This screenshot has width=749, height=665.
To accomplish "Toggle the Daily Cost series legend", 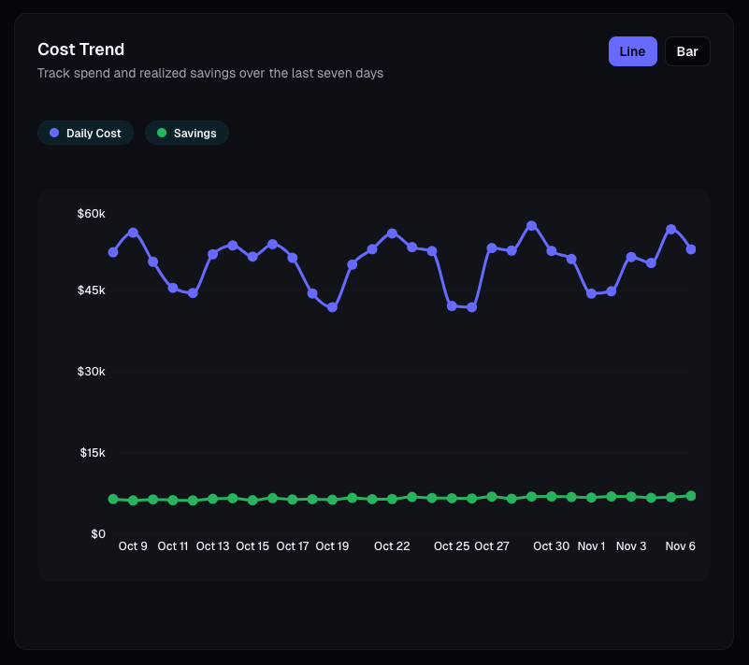I will pyautogui.click(x=86, y=134).
